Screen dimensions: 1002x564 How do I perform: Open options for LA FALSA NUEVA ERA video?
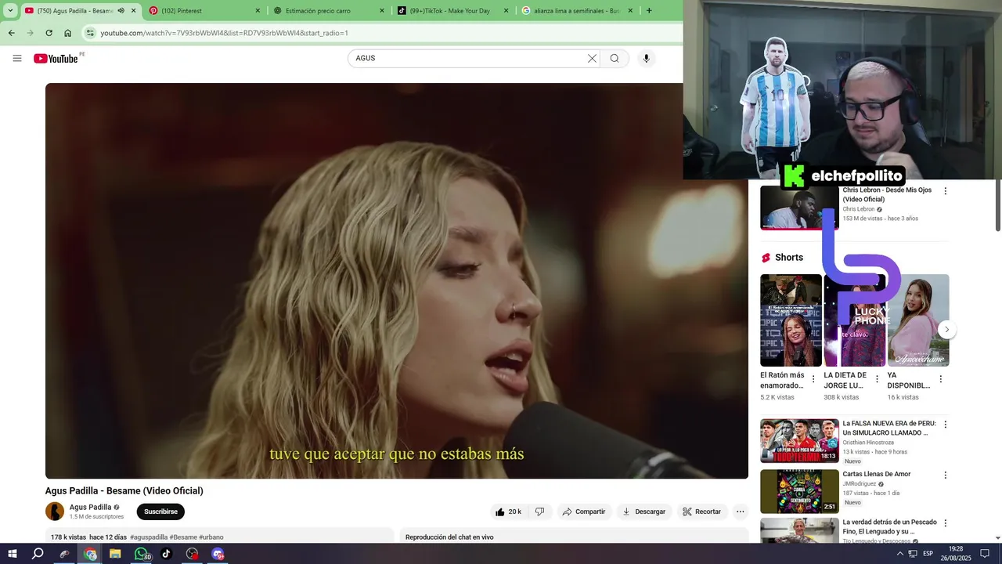click(x=945, y=425)
